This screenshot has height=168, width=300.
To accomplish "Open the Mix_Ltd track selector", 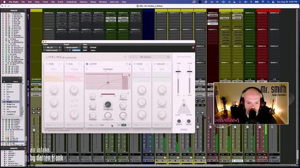I will click(50, 48).
